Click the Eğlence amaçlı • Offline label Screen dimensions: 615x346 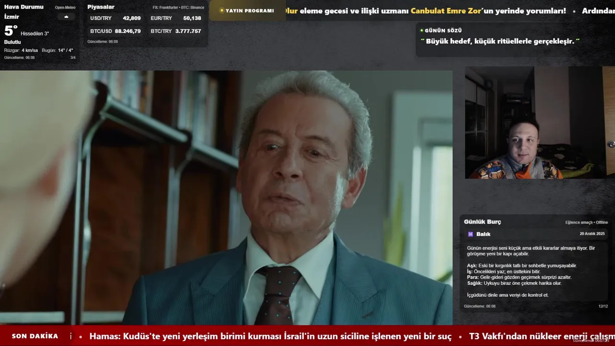(587, 222)
